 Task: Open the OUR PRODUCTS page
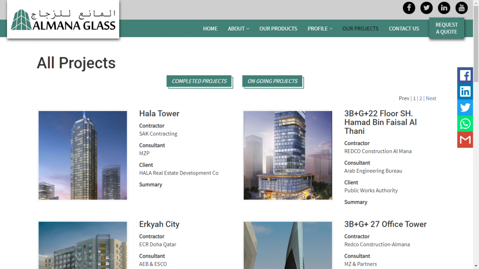(x=278, y=28)
